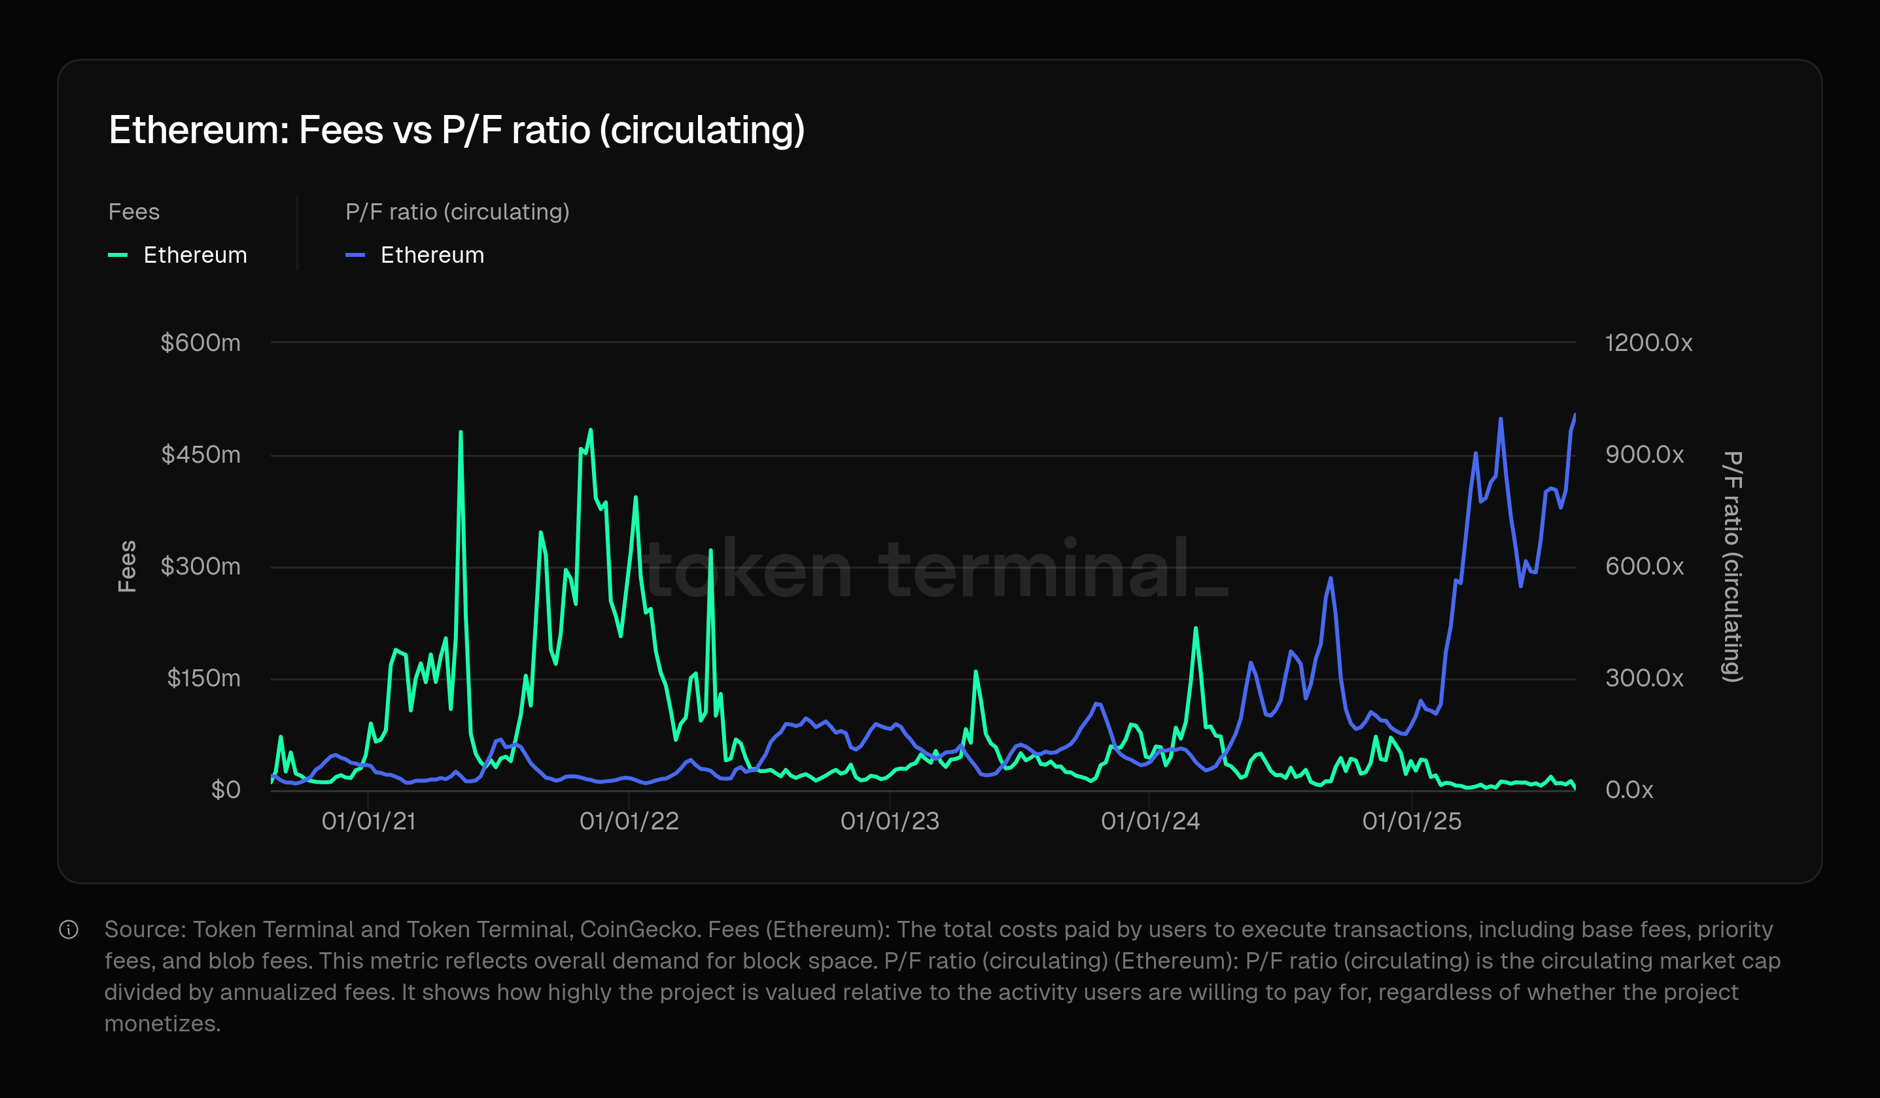The image size is (1880, 1098).
Task: Click the 01/01/22 date on the x-axis
Action: point(629,822)
